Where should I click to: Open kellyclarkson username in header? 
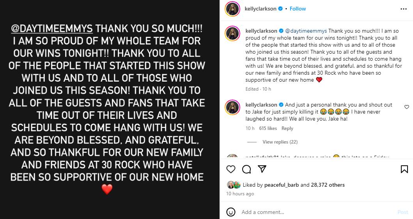click(260, 9)
